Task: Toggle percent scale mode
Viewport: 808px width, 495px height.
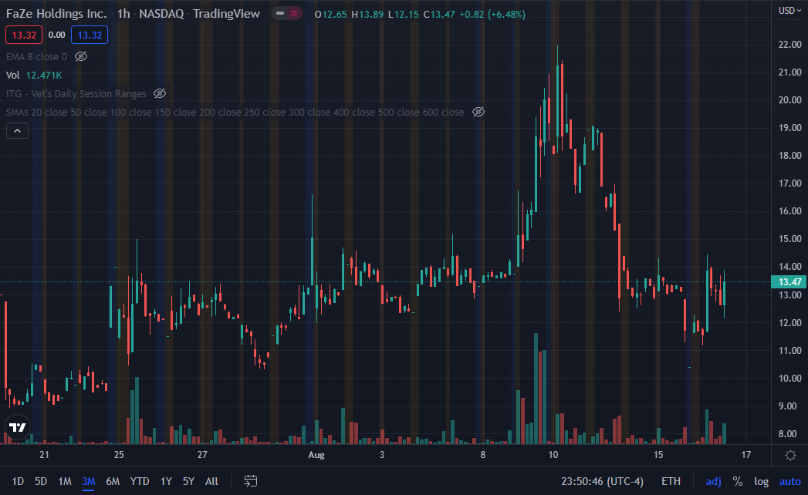Action: tap(738, 481)
